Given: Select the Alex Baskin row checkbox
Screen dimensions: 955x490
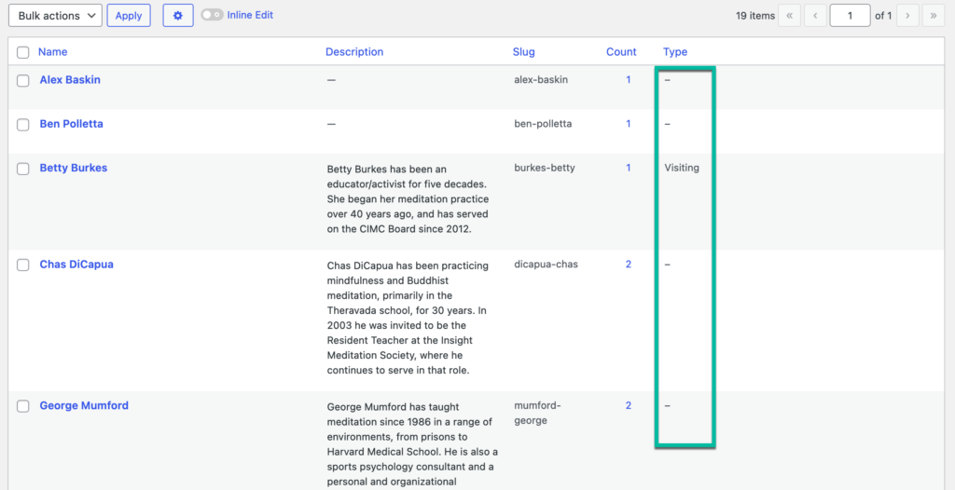Looking at the screenshot, I should [23, 80].
